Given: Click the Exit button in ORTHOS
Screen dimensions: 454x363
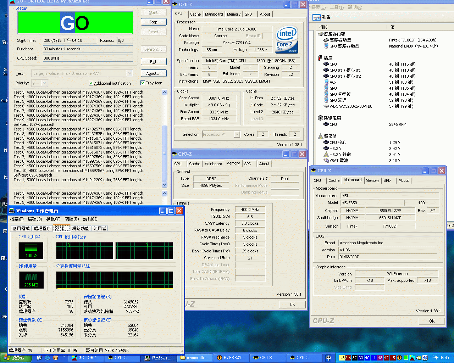Looking at the screenshot, I should pos(154,62).
